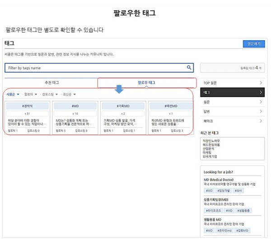Screen dimensions: 271x241
Task: Open the #MD tag card header
Action: (x=75, y=106)
